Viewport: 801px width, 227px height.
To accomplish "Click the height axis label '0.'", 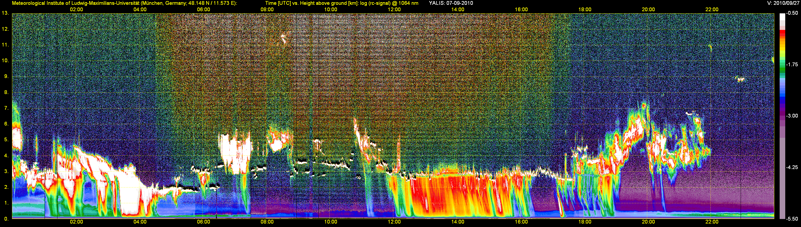I will pyautogui.click(x=6, y=219).
